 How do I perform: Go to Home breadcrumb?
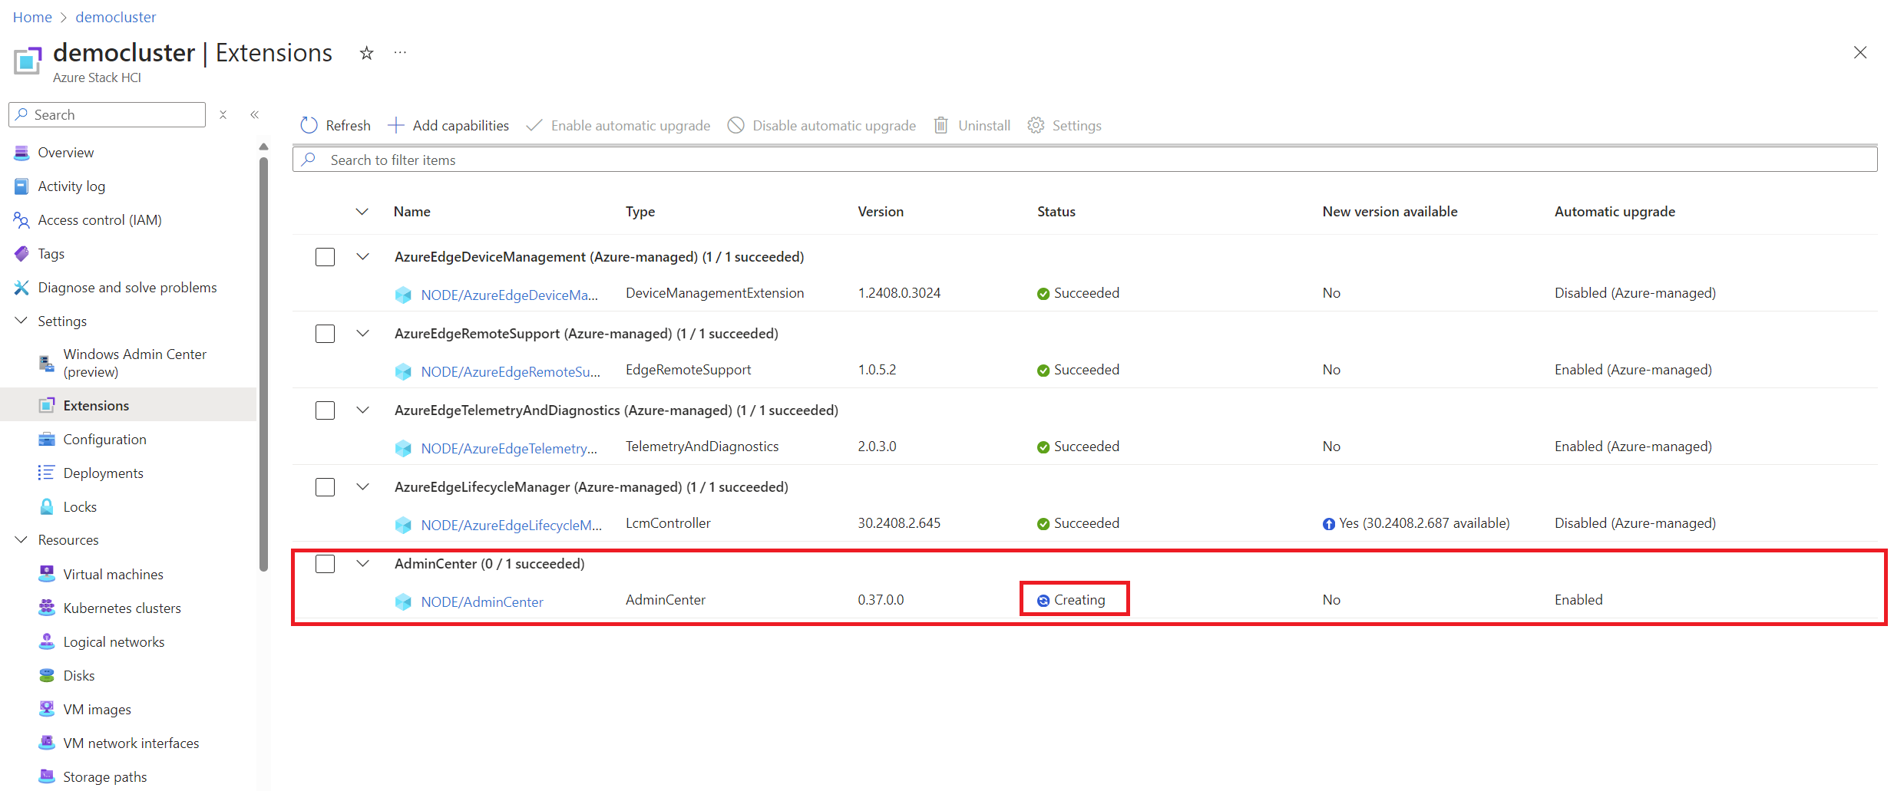(32, 17)
